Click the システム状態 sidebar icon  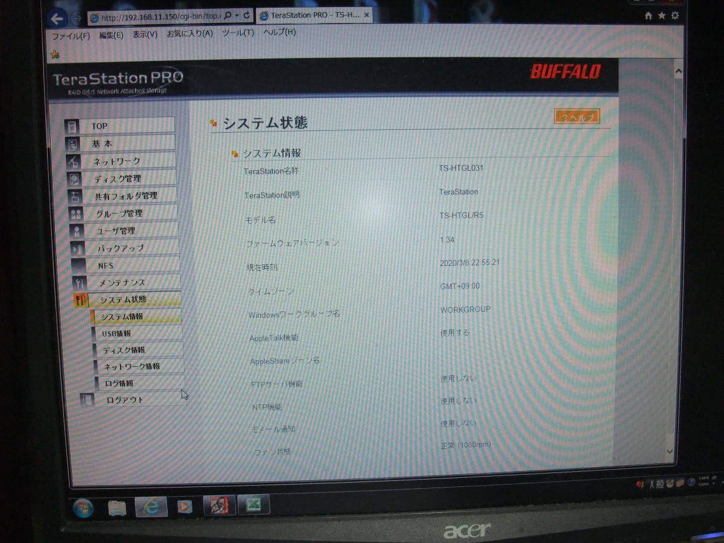point(80,300)
